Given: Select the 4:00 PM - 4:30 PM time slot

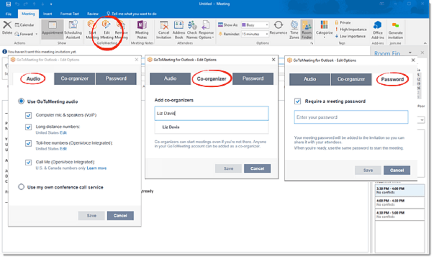Looking at the screenshot, I should pos(399,202).
